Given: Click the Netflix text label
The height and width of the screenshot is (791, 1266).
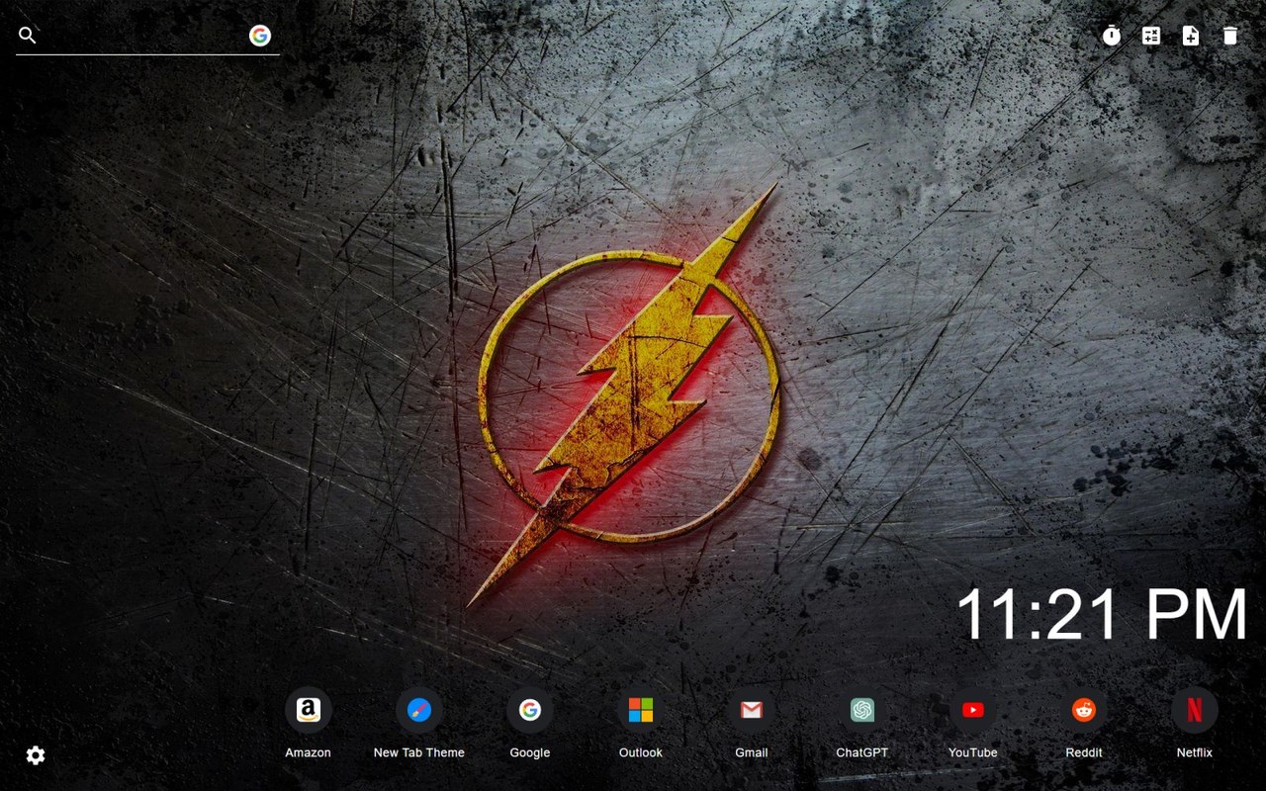Looking at the screenshot, I should click(1195, 752).
